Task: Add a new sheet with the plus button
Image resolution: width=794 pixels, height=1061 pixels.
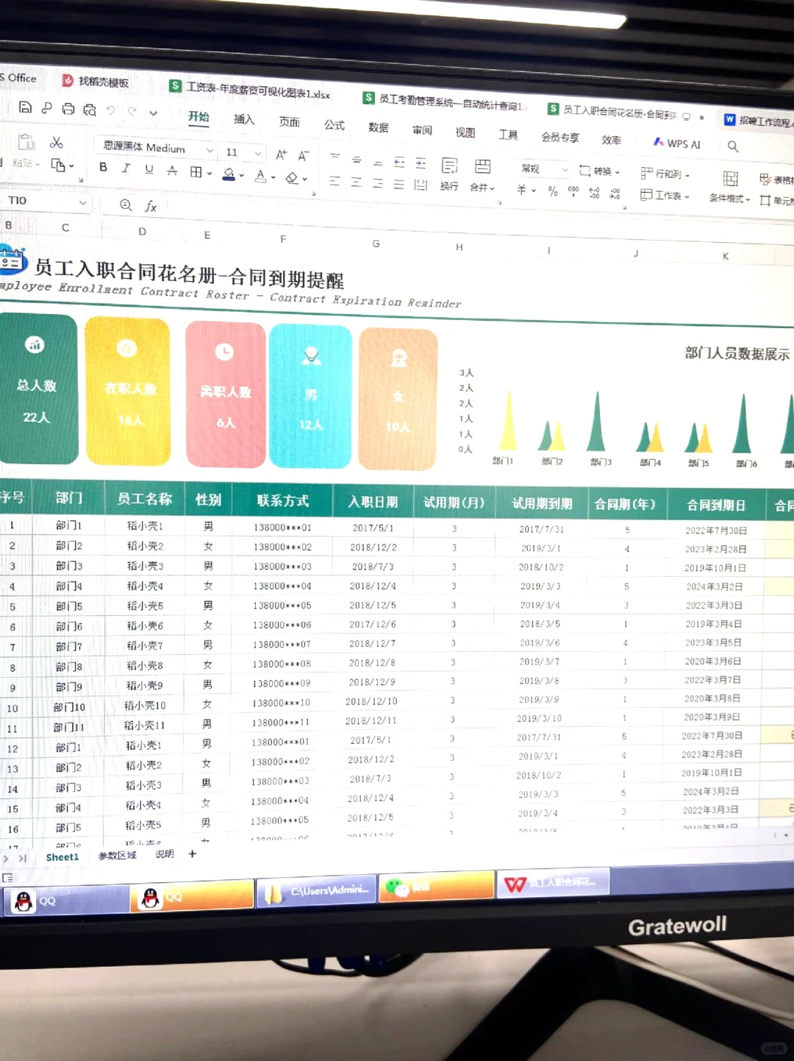Action: [x=192, y=854]
